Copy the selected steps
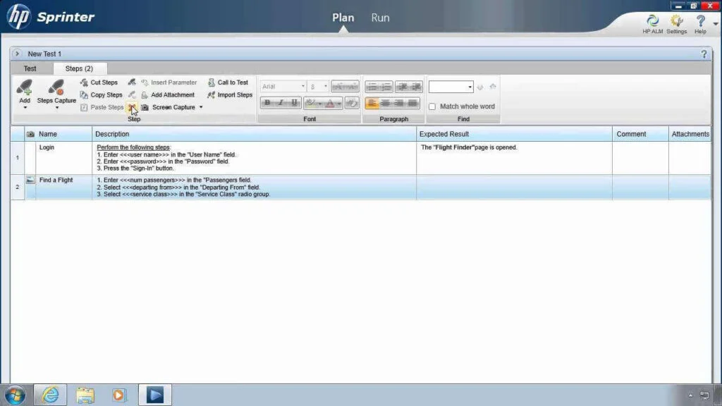The width and height of the screenshot is (722, 406). (x=101, y=95)
